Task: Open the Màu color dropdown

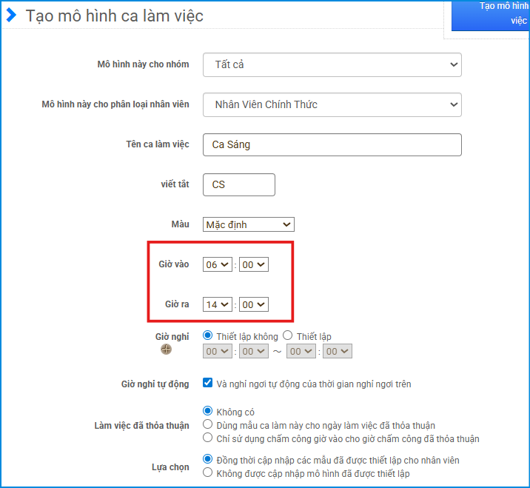Action: [x=248, y=224]
